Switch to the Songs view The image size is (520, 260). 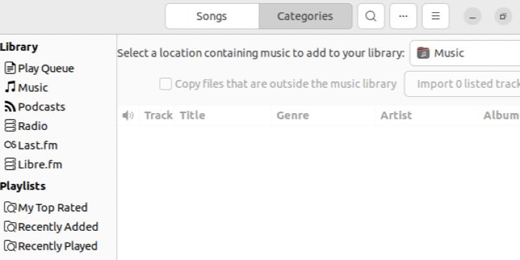tap(212, 16)
